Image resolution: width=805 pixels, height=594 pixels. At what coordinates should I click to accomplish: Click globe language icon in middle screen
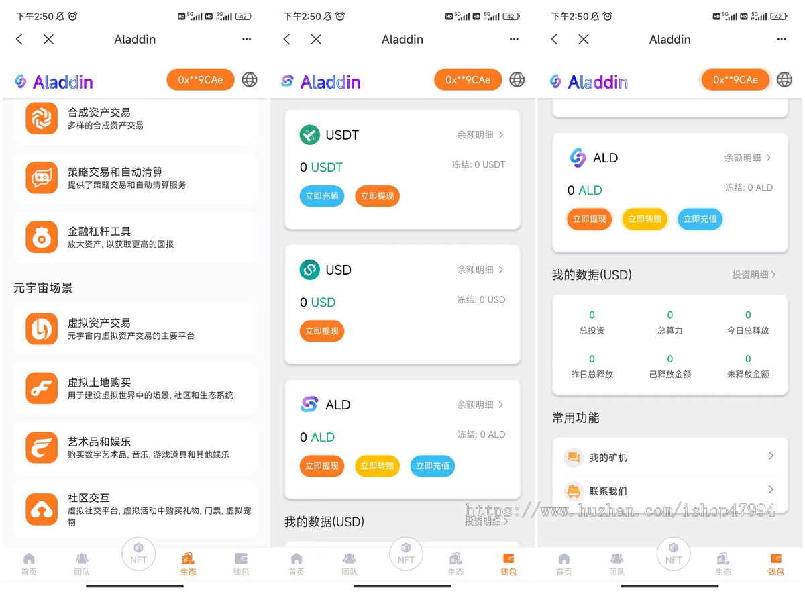(517, 80)
